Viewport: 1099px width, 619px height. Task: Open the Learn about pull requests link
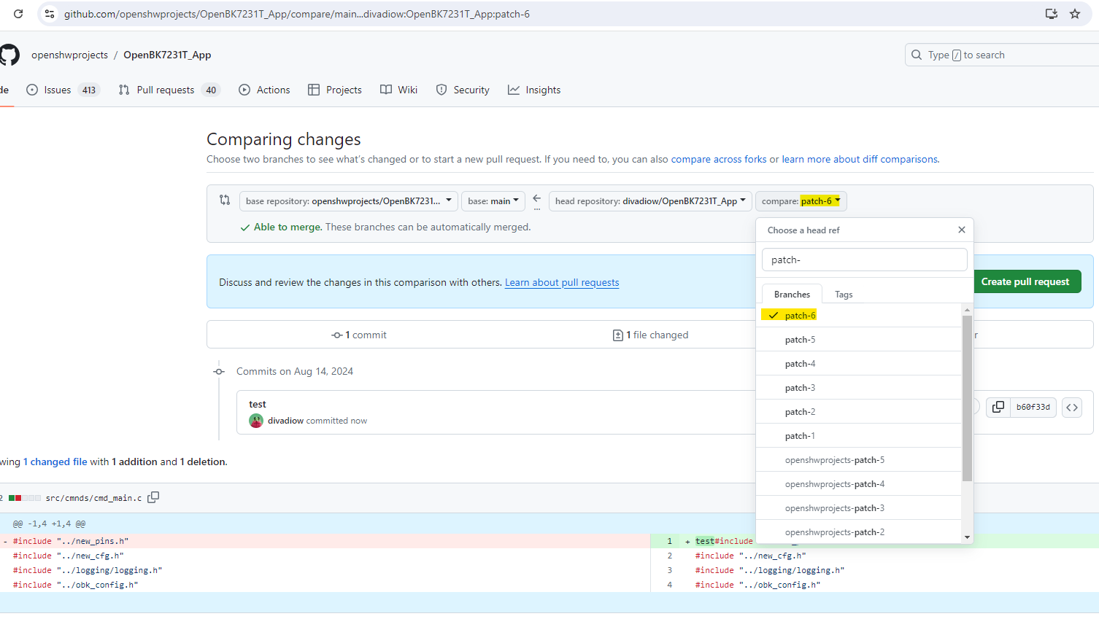[x=562, y=282]
